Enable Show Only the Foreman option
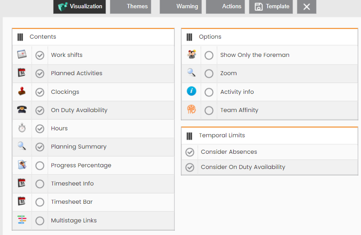This screenshot has width=361, height=235. [x=209, y=55]
